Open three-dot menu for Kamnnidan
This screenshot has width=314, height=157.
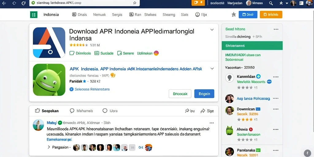(276, 77)
